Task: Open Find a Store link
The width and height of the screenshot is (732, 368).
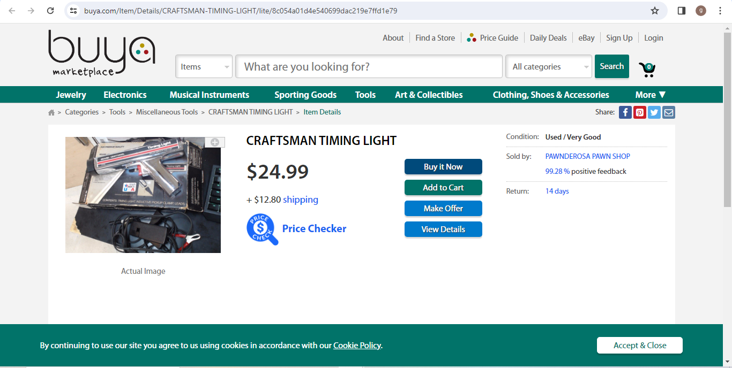Action: tap(435, 38)
